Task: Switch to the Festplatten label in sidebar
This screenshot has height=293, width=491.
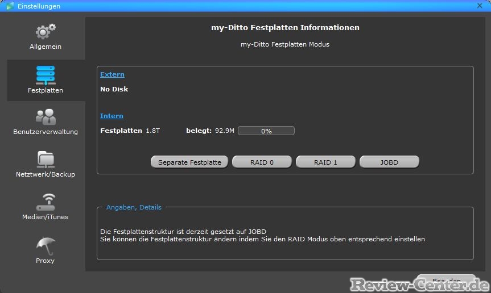Action: (x=46, y=90)
